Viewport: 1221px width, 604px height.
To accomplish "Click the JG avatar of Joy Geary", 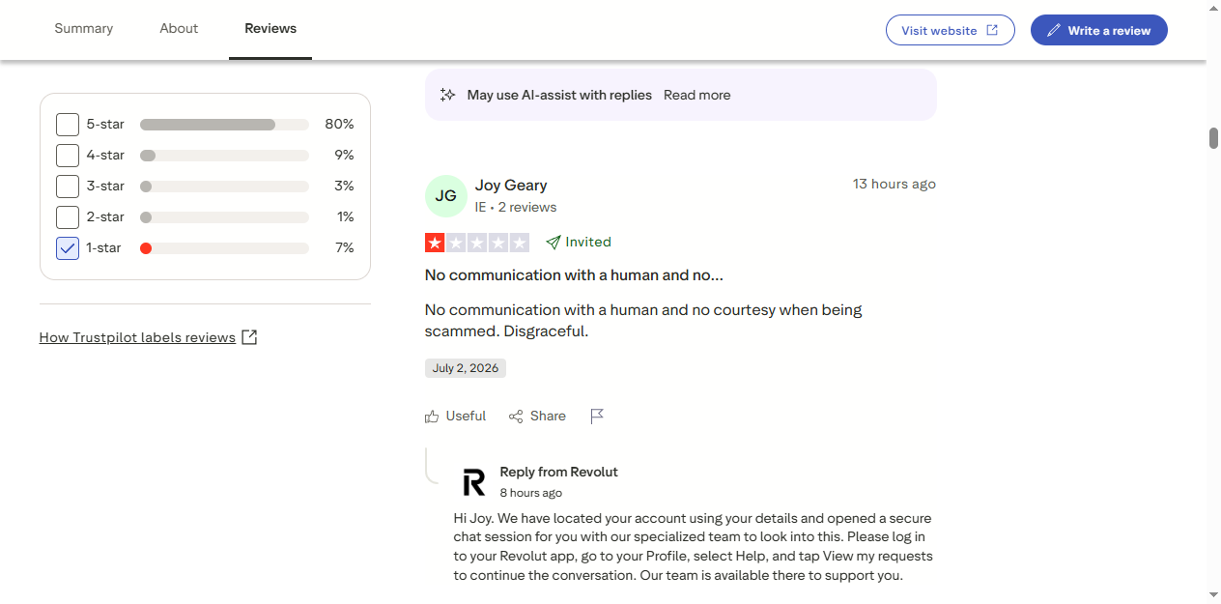I will coord(445,196).
